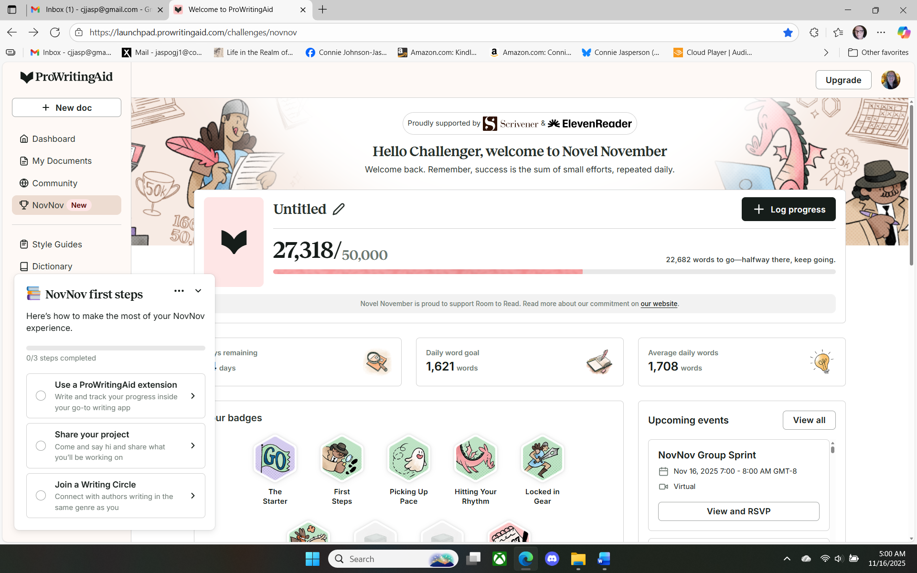917x573 pixels.
Task: Switch to the Gmail Inbox tab
Action: tap(98, 10)
